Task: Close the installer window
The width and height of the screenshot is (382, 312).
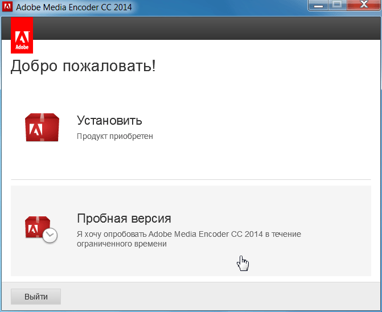Action: click(364, 5)
